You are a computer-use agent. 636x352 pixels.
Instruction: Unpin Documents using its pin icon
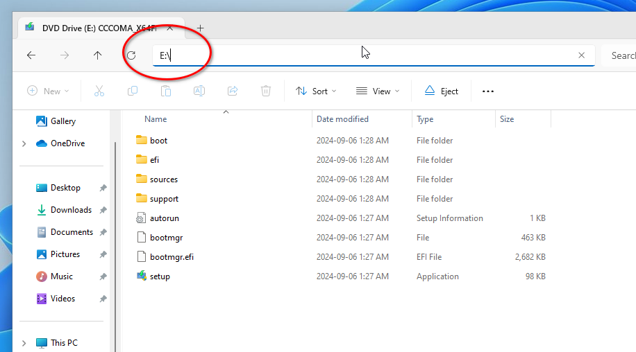click(x=103, y=232)
